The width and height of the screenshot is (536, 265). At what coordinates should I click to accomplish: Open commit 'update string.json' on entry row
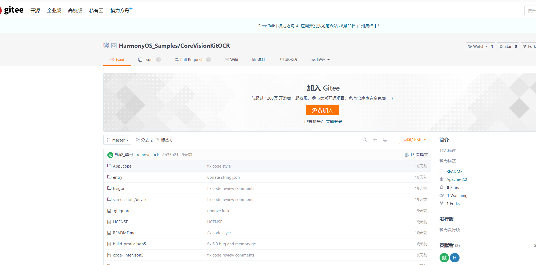(x=223, y=177)
